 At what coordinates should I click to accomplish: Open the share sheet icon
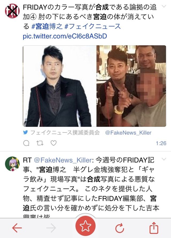[154, 228]
